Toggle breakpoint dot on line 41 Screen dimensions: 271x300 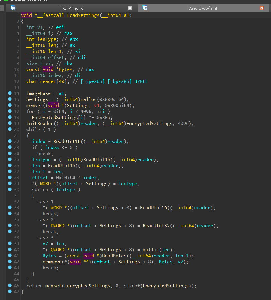pyautogui.click(x=10, y=256)
